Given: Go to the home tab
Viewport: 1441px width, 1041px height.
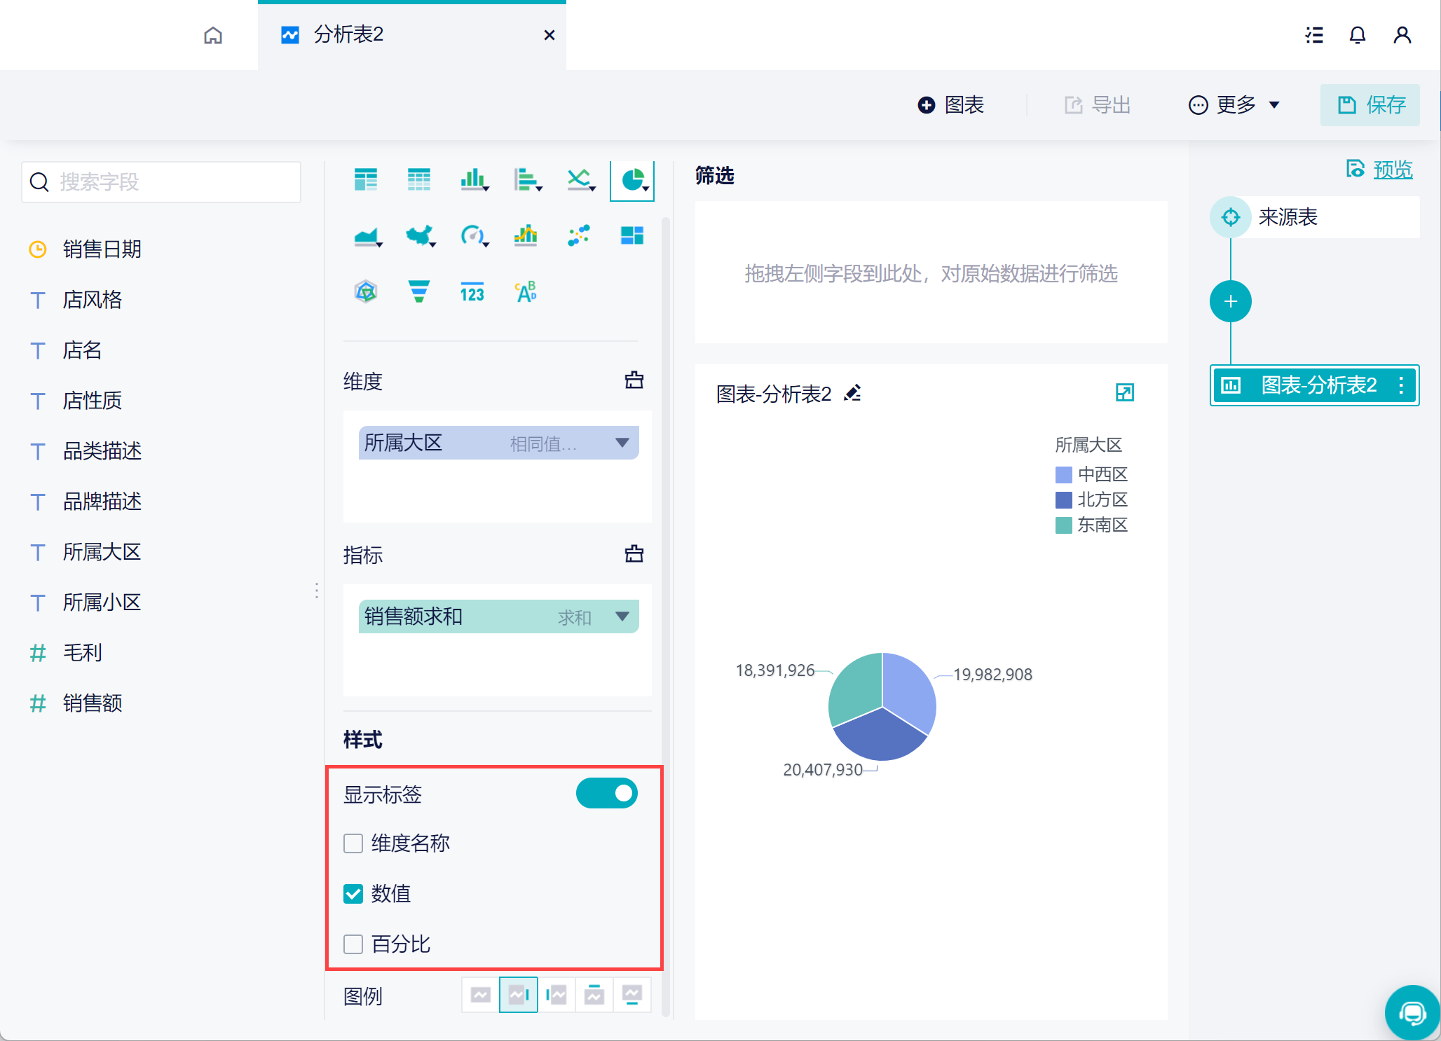Looking at the screenshot, I should 213,35.
